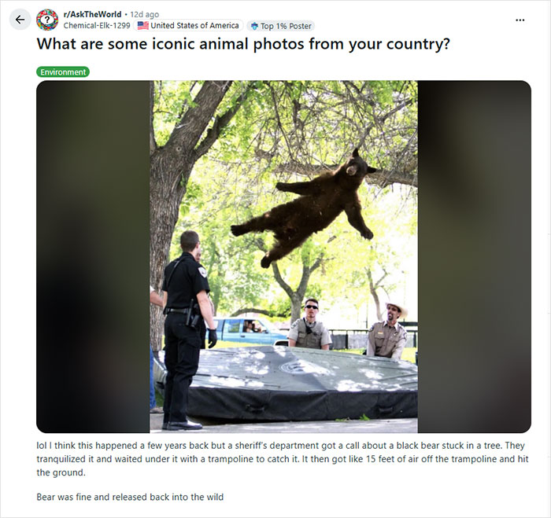Select the "Top 1% Poster" label text

point(286,26)
